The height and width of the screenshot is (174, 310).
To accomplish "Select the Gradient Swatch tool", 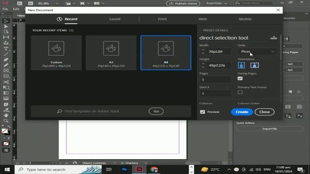I will point(6,93).
